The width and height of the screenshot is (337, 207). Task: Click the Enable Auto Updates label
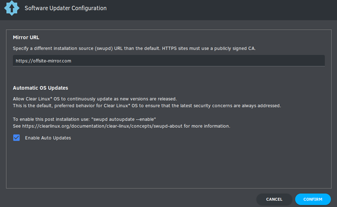point(48,138)
